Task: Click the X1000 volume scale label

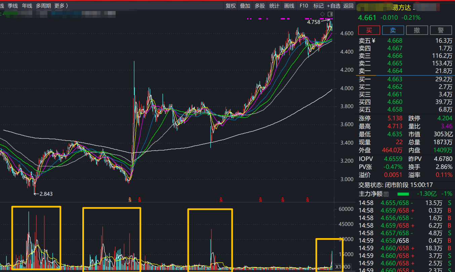Action: click(x=343, y=267)
